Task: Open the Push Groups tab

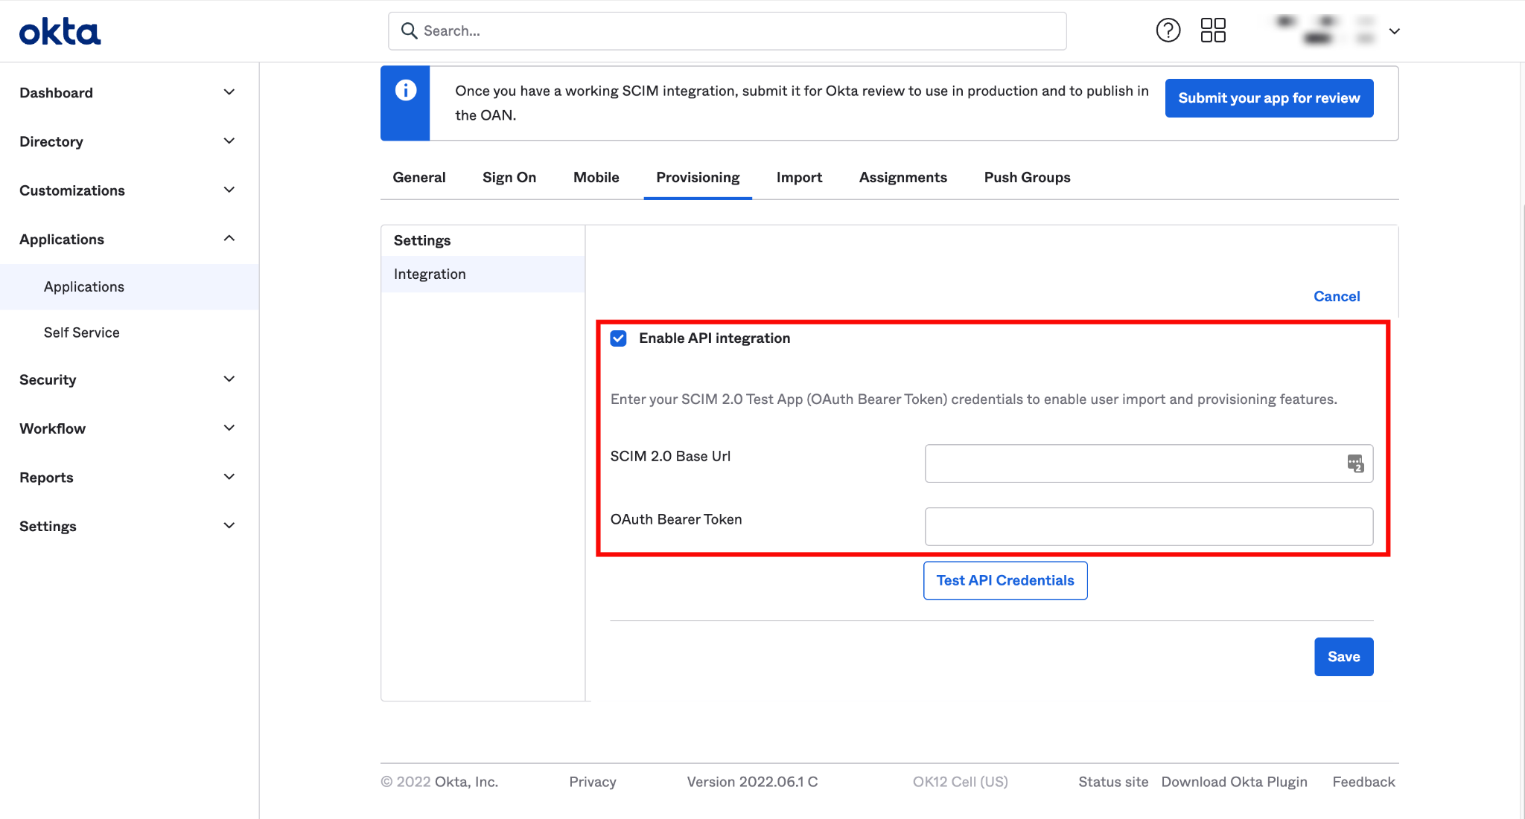Action: tap(1027, 177)
